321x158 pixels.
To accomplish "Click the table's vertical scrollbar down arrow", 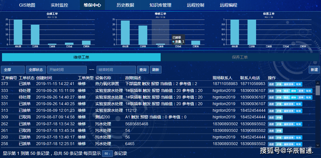I will [318, 145].
